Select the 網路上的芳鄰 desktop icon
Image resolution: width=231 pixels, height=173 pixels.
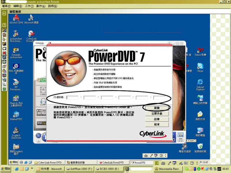[x=200, y=100]
